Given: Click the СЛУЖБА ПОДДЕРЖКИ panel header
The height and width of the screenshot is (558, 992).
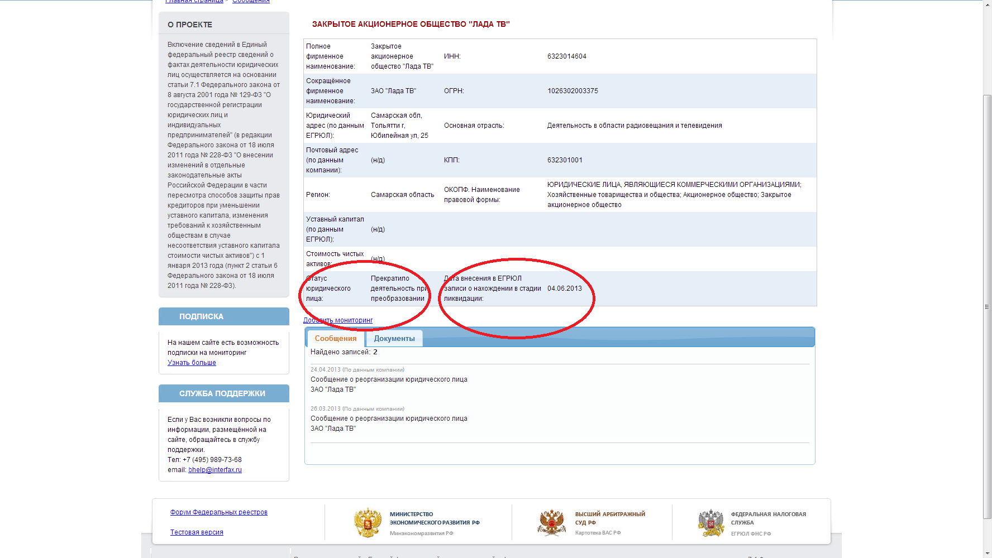Looking at the screenshot, I should [224, 393].
